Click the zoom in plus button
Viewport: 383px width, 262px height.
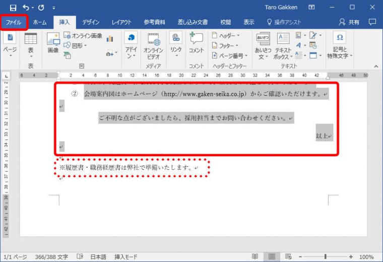pos(351,257)
